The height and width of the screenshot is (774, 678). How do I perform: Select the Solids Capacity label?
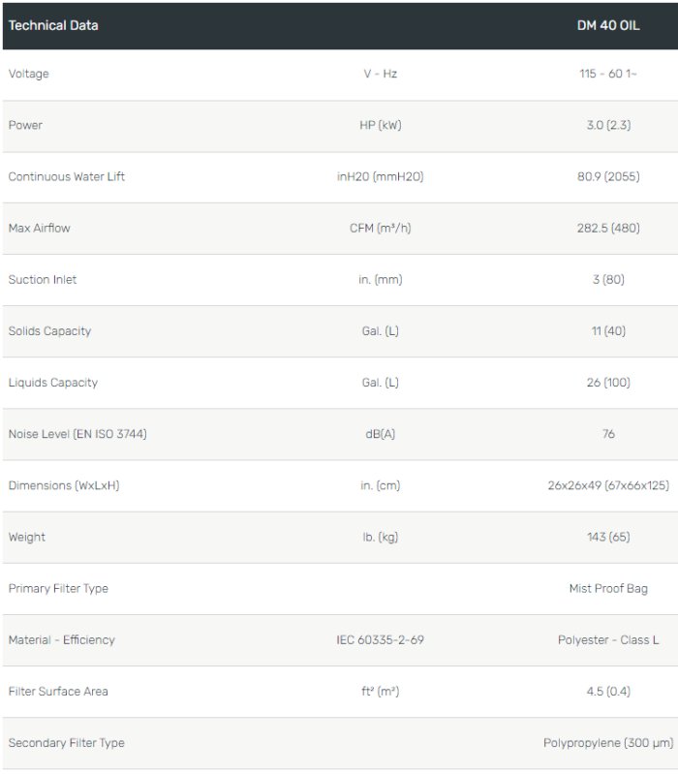[x=49, y=330]
